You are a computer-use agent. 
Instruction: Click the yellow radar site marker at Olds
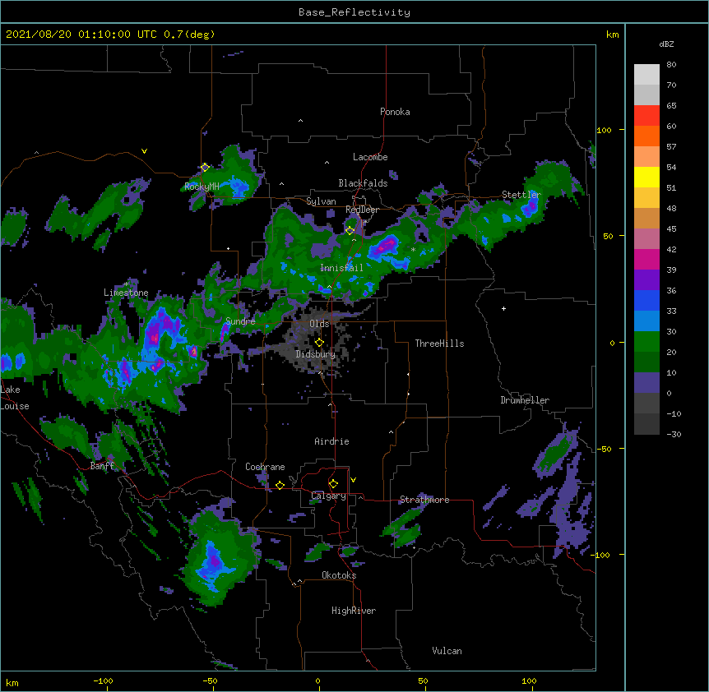(319, 343)
